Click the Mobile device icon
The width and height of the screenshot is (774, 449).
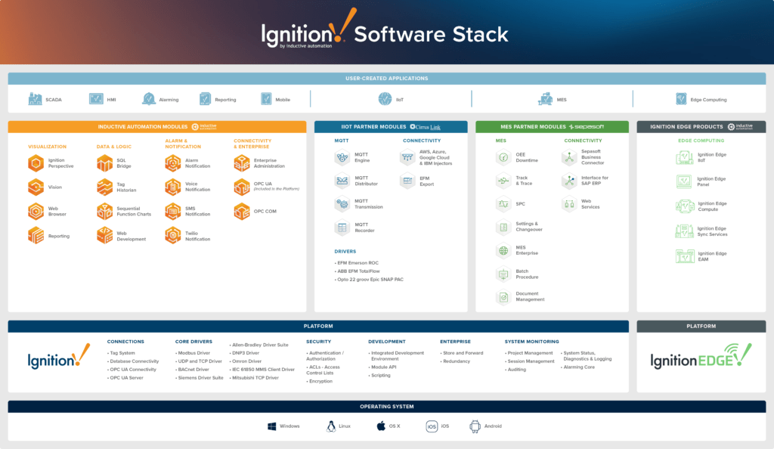tap(266, 99)
